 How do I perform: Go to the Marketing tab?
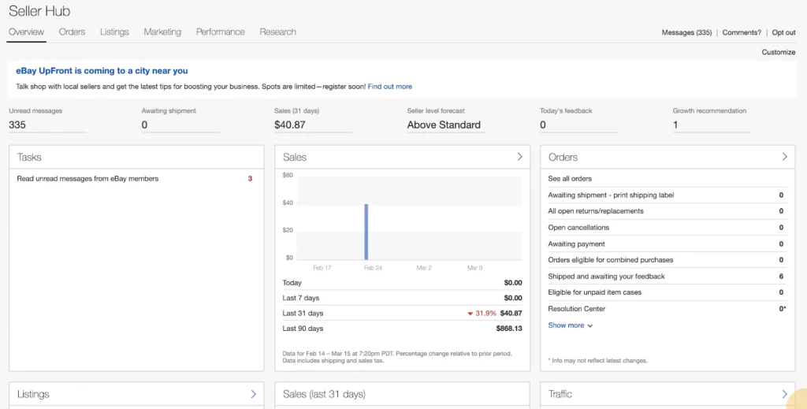162,32
